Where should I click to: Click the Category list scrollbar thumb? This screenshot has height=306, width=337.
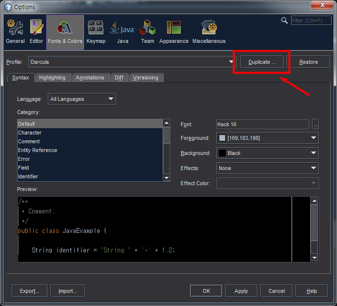tap(167, 135)
